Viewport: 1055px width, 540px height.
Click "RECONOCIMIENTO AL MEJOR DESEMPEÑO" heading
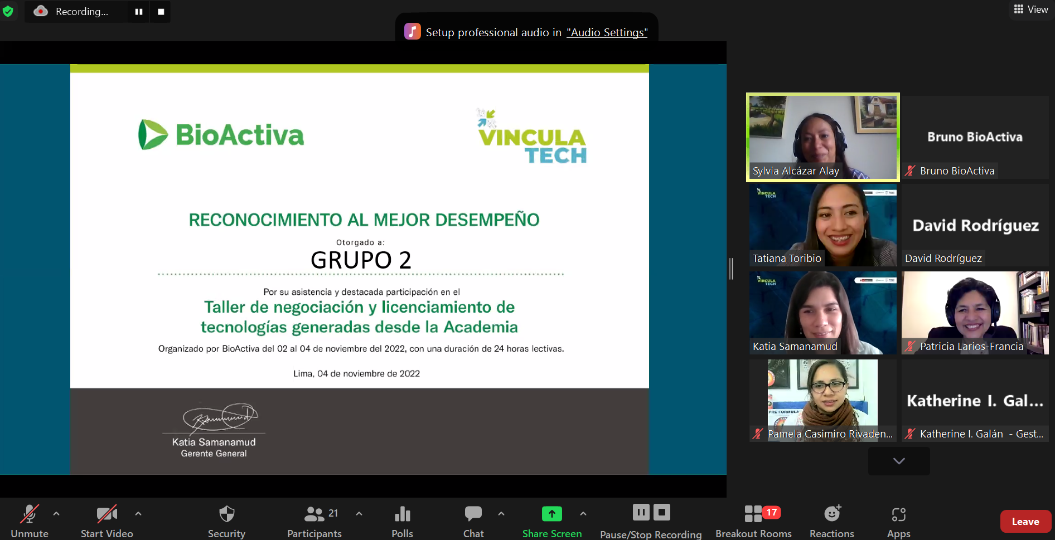pyautogui.click(x=364, y=220)
